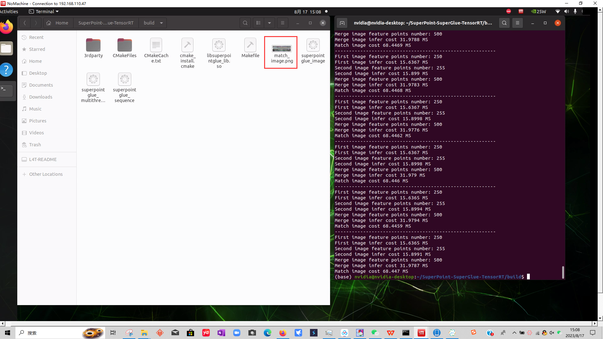
Task: Launch Firefox from the Ubuntu dock
Action: click(6, 27)
